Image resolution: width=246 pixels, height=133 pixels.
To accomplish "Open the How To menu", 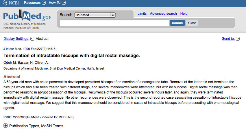I will point(54,3).
